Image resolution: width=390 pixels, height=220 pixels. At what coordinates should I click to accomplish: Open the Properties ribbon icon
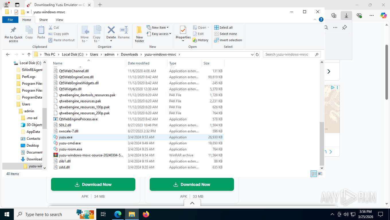click(x=183, y=30)
